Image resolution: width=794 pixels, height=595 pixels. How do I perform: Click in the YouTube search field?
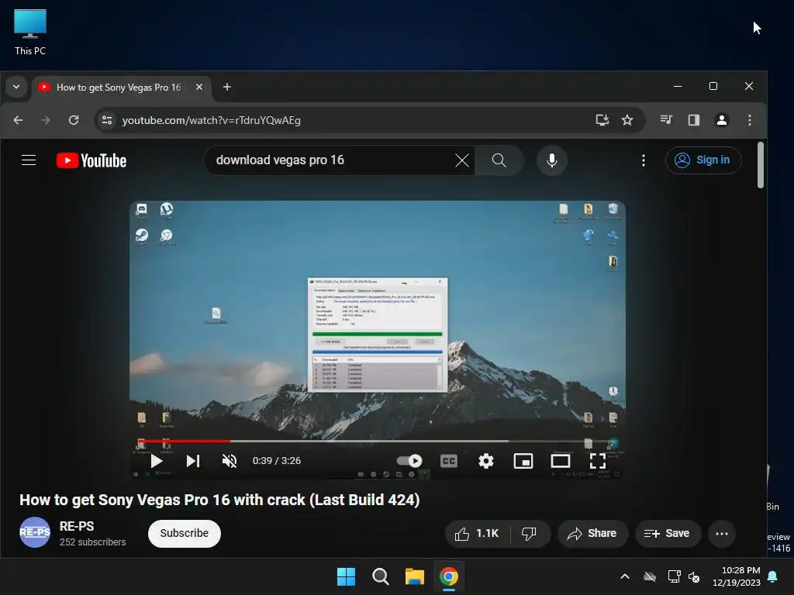pyautogui.click(x=333, y=160)
